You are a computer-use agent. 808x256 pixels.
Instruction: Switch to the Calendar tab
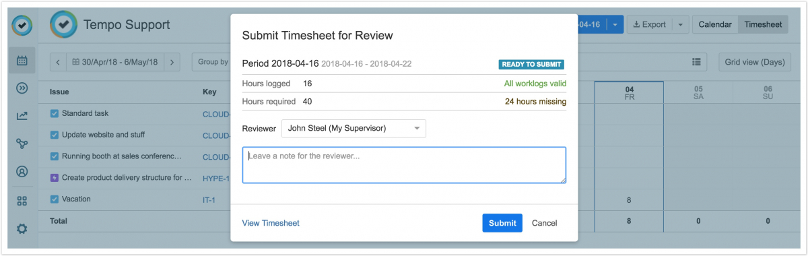coord(715,25)
